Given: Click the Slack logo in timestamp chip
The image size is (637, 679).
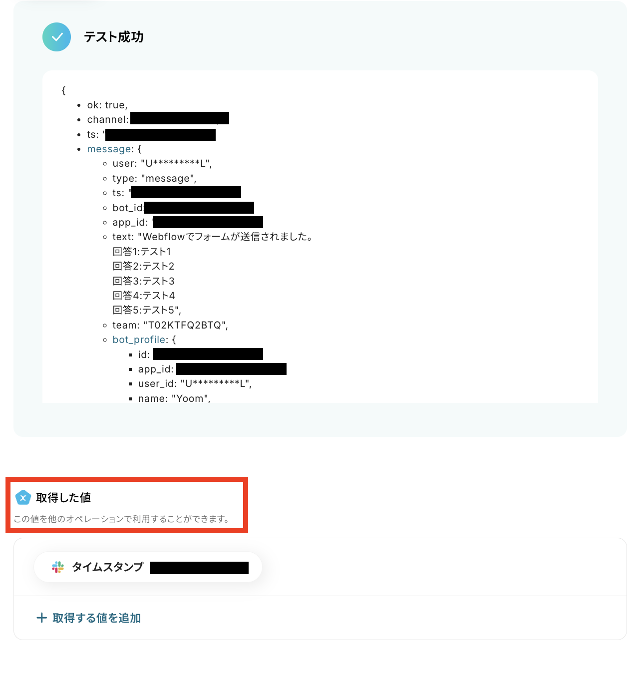Looking at the screenshot, I should 58,567.
